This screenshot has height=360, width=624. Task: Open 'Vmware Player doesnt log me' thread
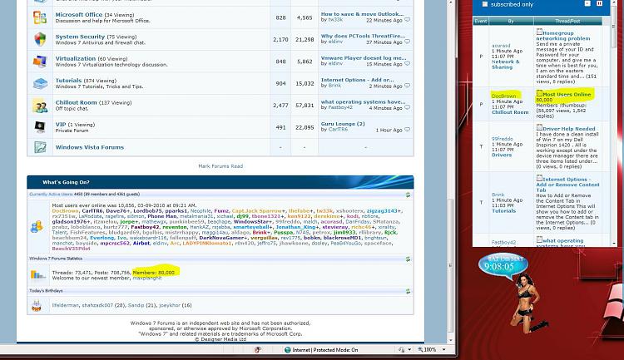click(364, 57)
